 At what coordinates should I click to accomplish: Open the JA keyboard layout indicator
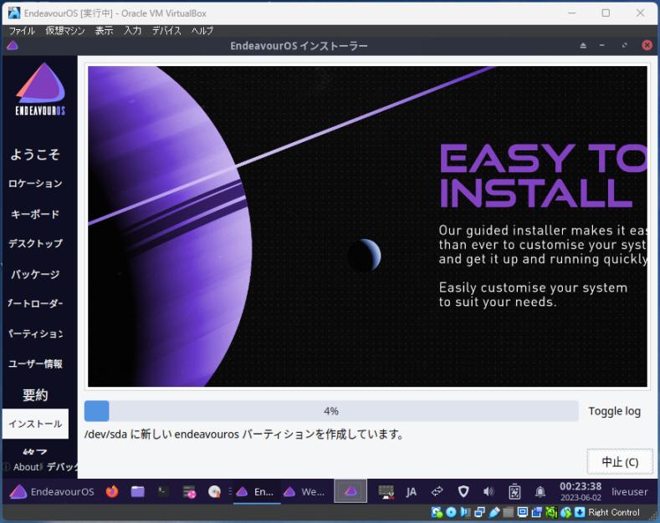tap(412, 491)
